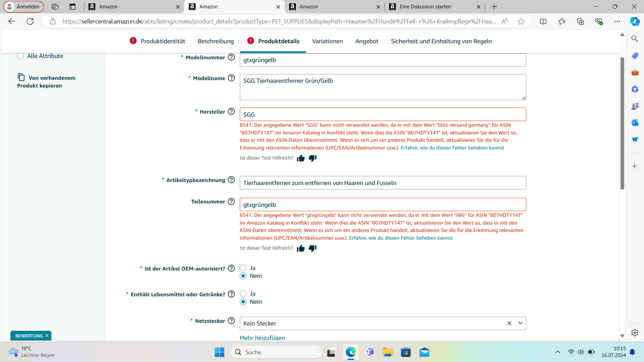Click into the Teilenummer field
This screenshot has width=644, height=362.
coord(383,204)
